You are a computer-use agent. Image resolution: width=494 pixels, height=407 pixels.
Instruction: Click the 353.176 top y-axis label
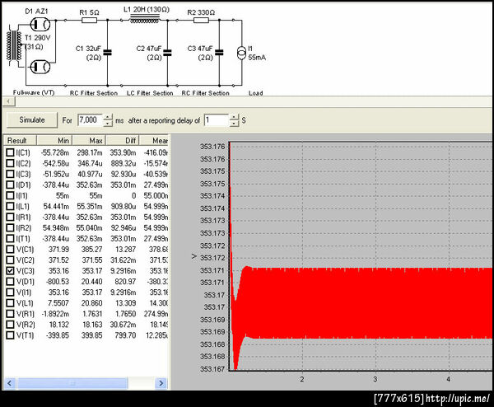click(x=212, y=147)
